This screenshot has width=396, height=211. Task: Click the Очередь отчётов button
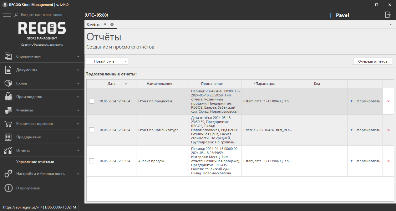click(x=372, y=61)
